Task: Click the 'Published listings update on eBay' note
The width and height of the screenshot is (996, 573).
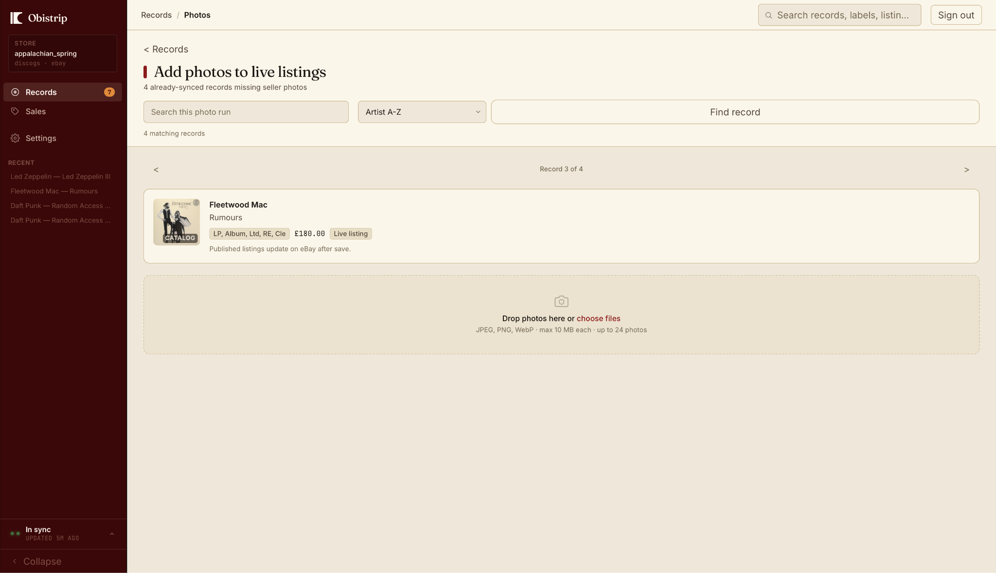Action: point(280,249)
